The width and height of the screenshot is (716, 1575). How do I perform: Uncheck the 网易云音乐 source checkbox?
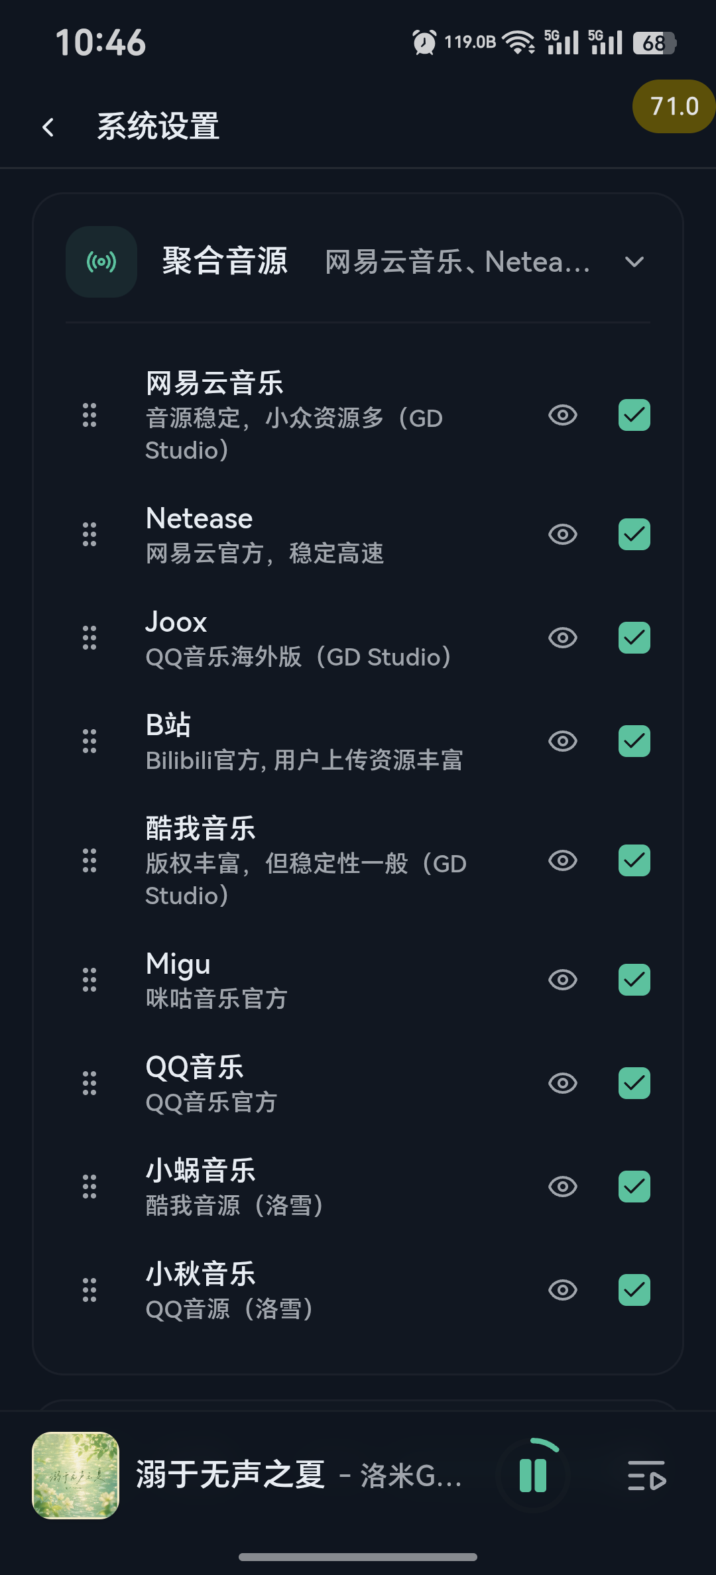click(634, 415)
